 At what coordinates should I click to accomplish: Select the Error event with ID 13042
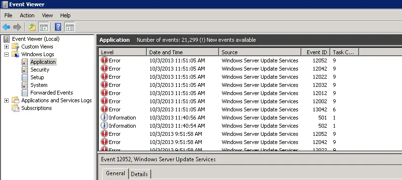point(250,109)
